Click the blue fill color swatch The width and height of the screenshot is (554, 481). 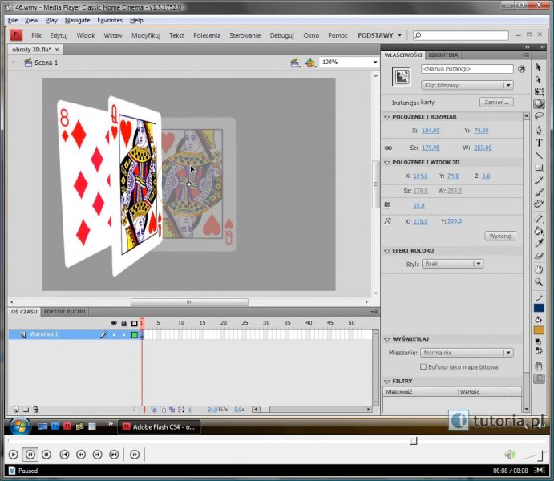coord(539,308)
